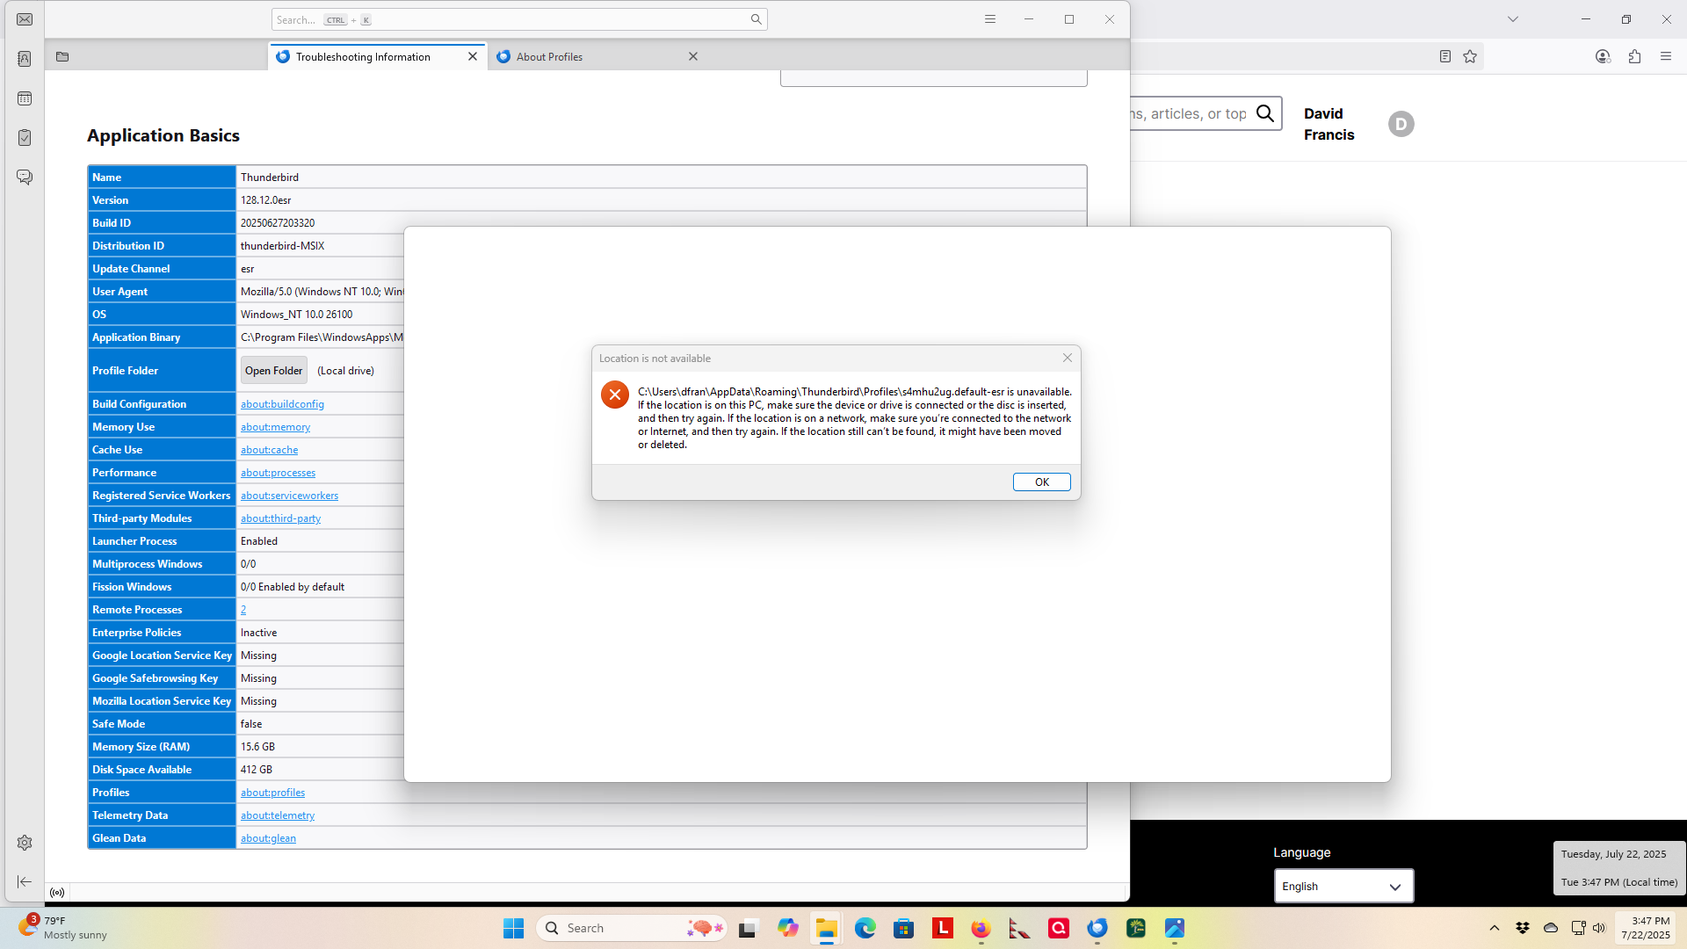
Task: Close the Location is not available dialog
Action: 1068,358
